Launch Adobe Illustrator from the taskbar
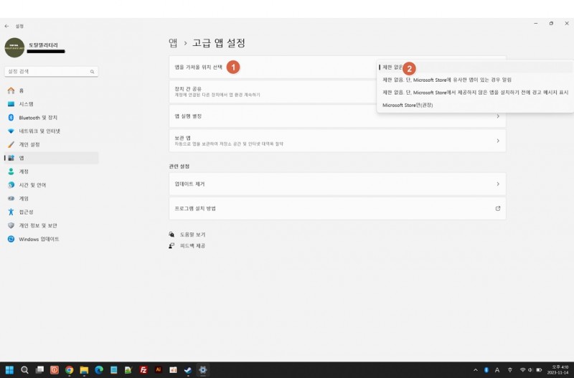 click(158, 370)
